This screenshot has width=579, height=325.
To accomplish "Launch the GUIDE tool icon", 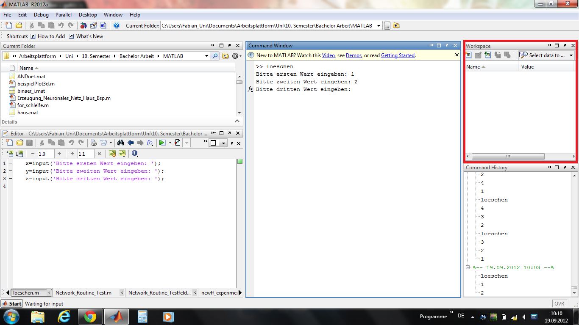I will [x=94, y=26].
